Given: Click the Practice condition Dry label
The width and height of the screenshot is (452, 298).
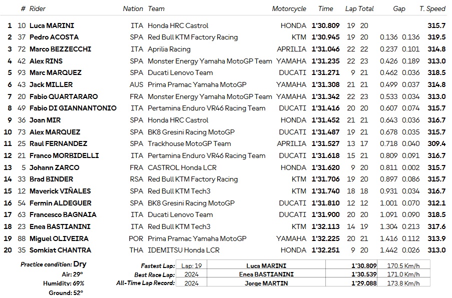Looking at the screenshot, I should (x=54, y=264).
